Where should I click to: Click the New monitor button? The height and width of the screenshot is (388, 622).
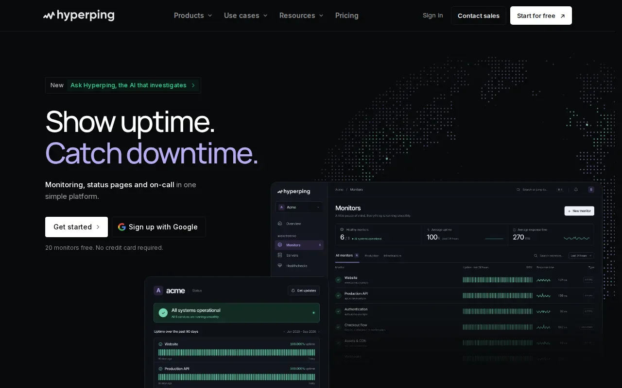click(579, 211)
